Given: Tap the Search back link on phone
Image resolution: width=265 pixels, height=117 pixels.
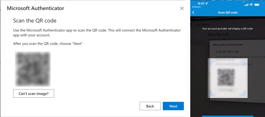Looking at the screenshot, I should click(197, 7).
